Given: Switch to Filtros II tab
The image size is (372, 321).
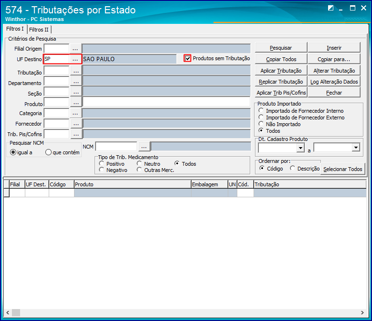Looking at the screenshot, I should pos(39,30).
